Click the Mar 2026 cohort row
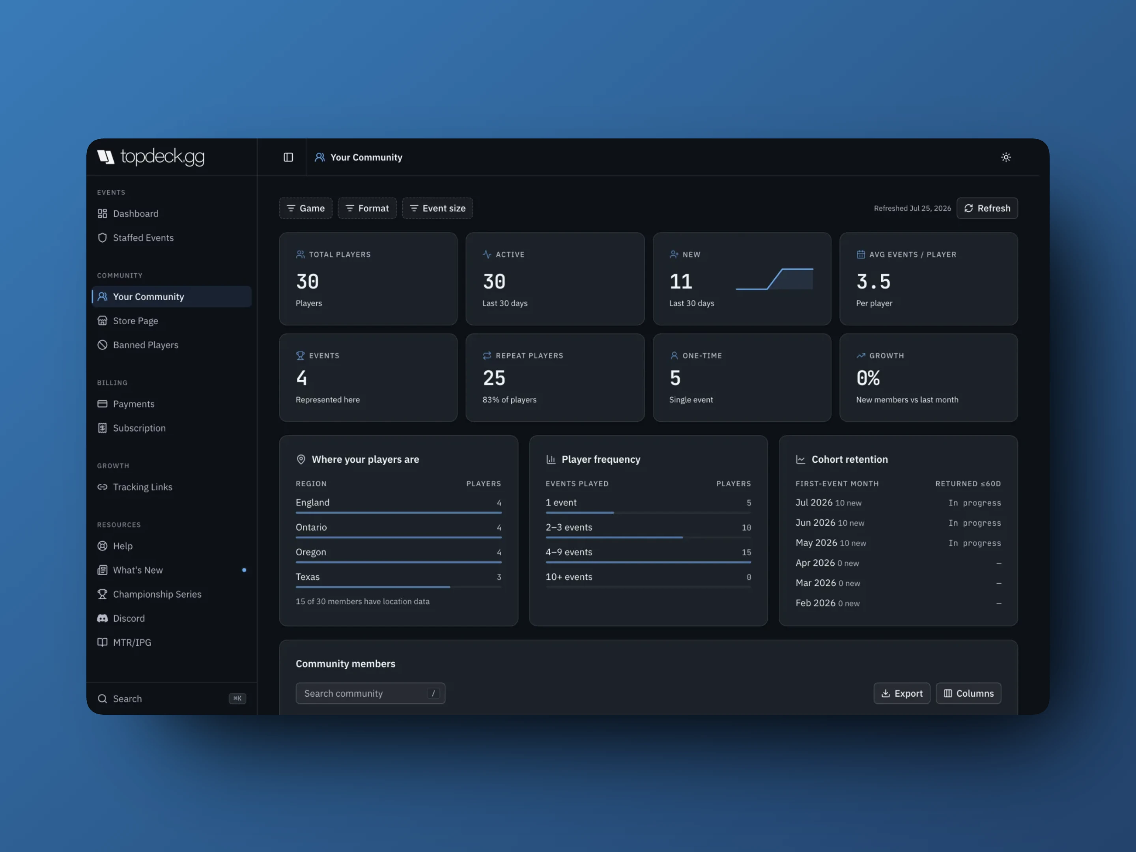 point(898,583)
